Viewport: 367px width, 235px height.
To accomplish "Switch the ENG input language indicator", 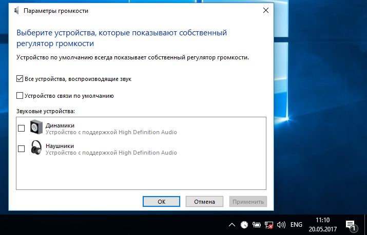I will pos(296,225).
